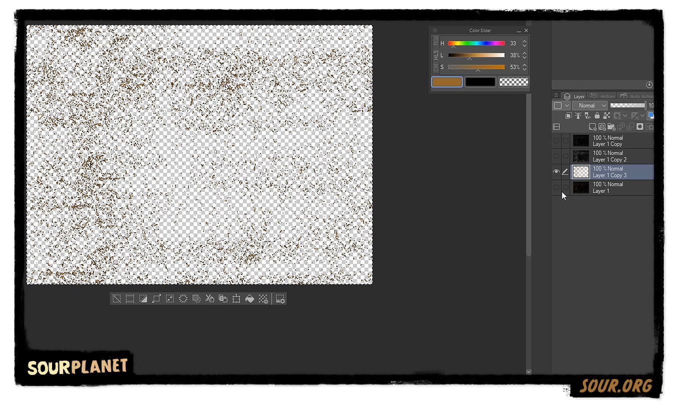
Task: Enable visibility for Layer 1 Copy 2
Action: 556,156
